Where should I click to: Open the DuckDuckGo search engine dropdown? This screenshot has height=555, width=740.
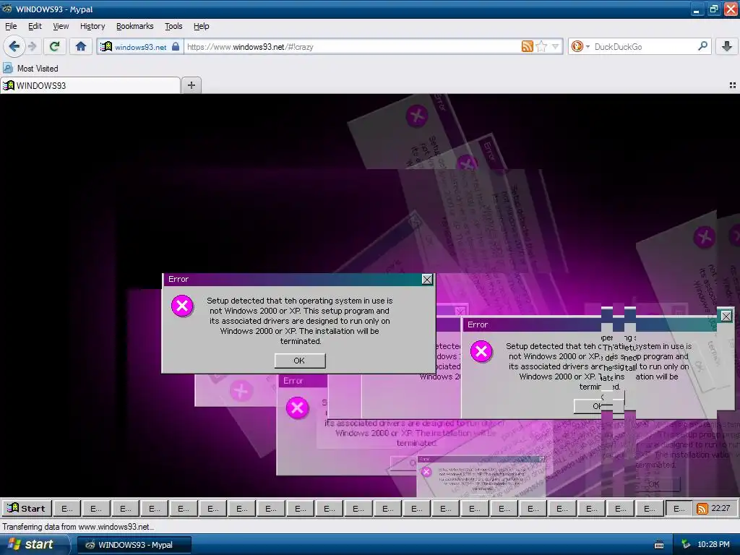[x=580, y=46]
